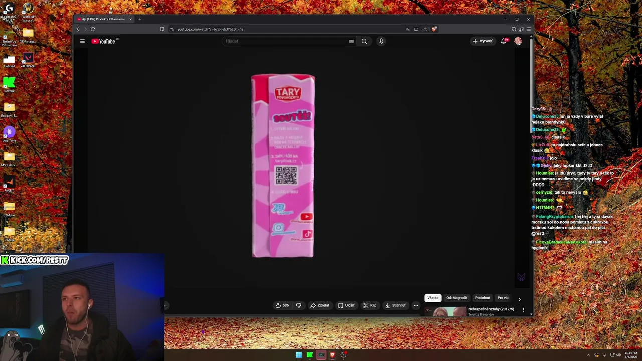The width and height of the screenshot is (642, 361).
Task: Open the MSCEditor desktop folder
Action: coord(9,159)
